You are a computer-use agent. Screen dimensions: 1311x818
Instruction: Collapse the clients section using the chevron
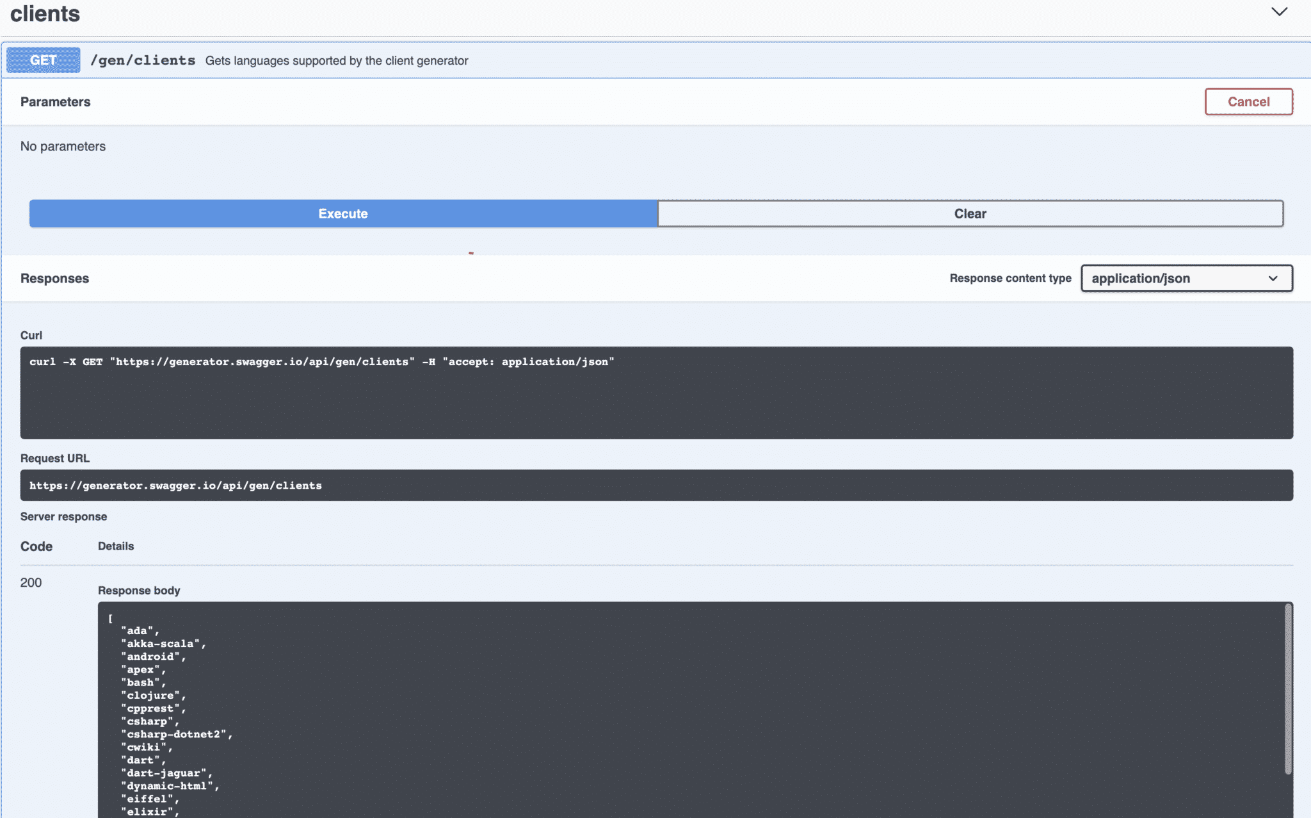point(1279,11)
